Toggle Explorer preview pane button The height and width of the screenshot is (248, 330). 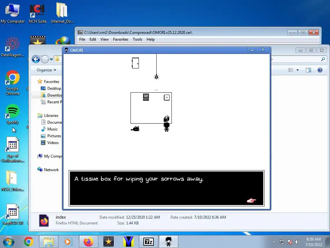308,70
